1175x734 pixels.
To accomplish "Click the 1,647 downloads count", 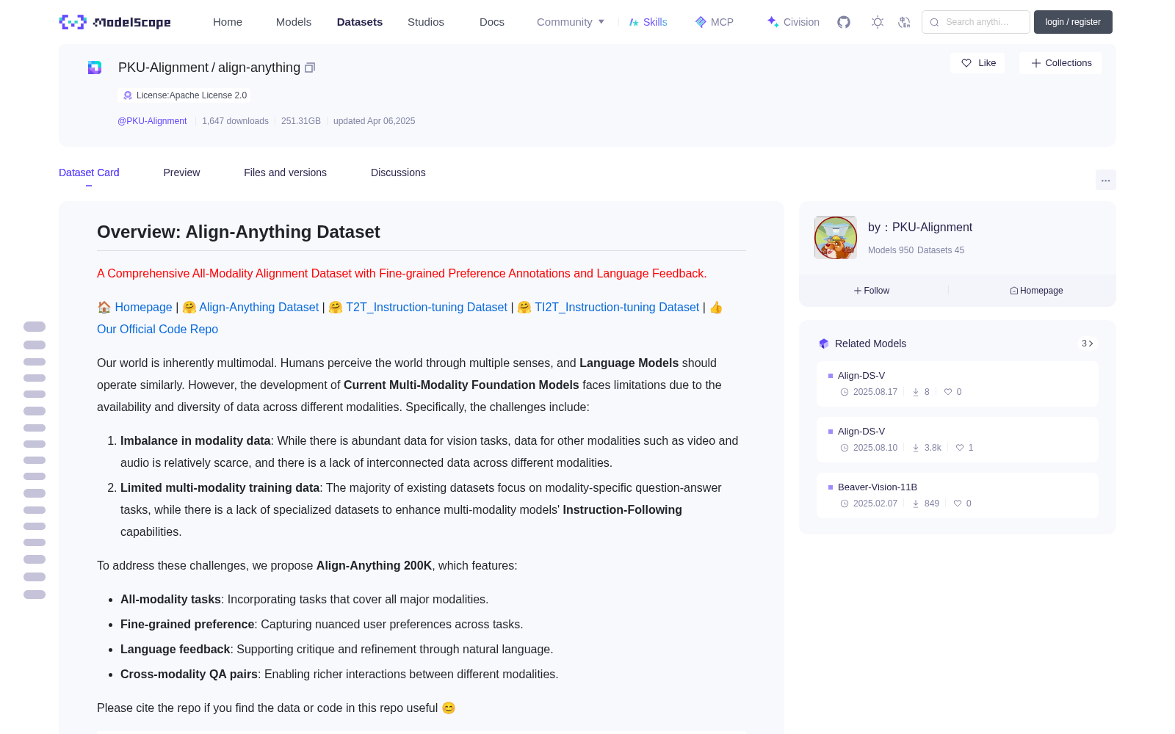I will (x=235, y=121).
